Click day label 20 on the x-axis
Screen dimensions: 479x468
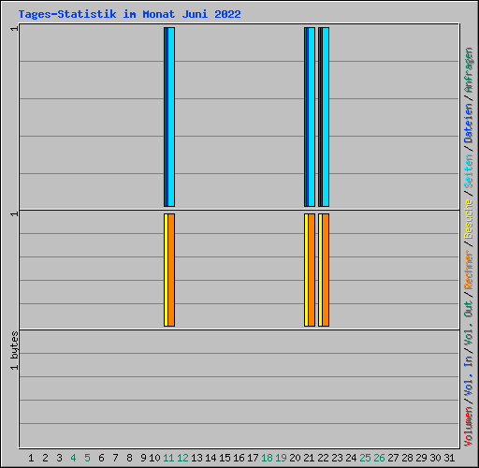click(x=295, y=458)
